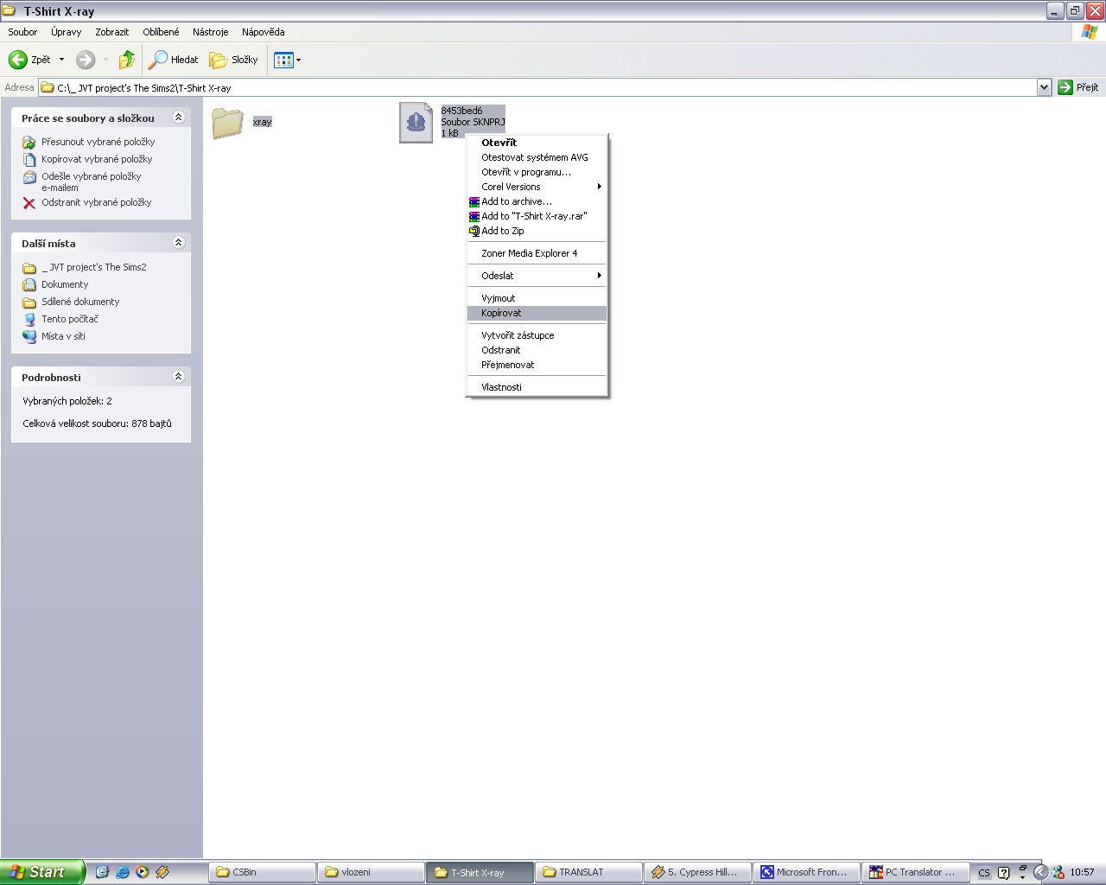Open Tento počítač from Další místa
The width and height of the screenshot is (1106, 885).
pos(70,319)
